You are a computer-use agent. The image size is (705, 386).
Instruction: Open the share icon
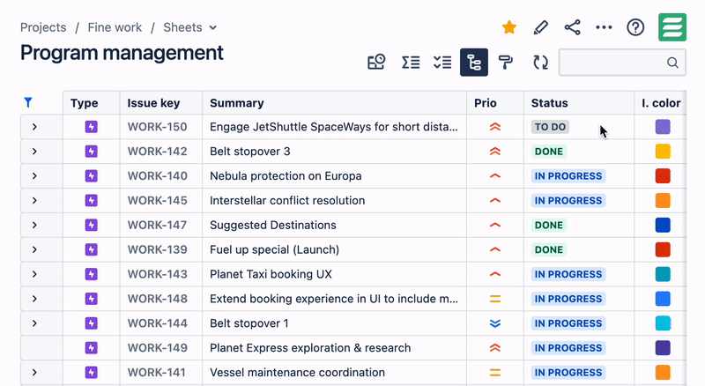tap(573, 27)
